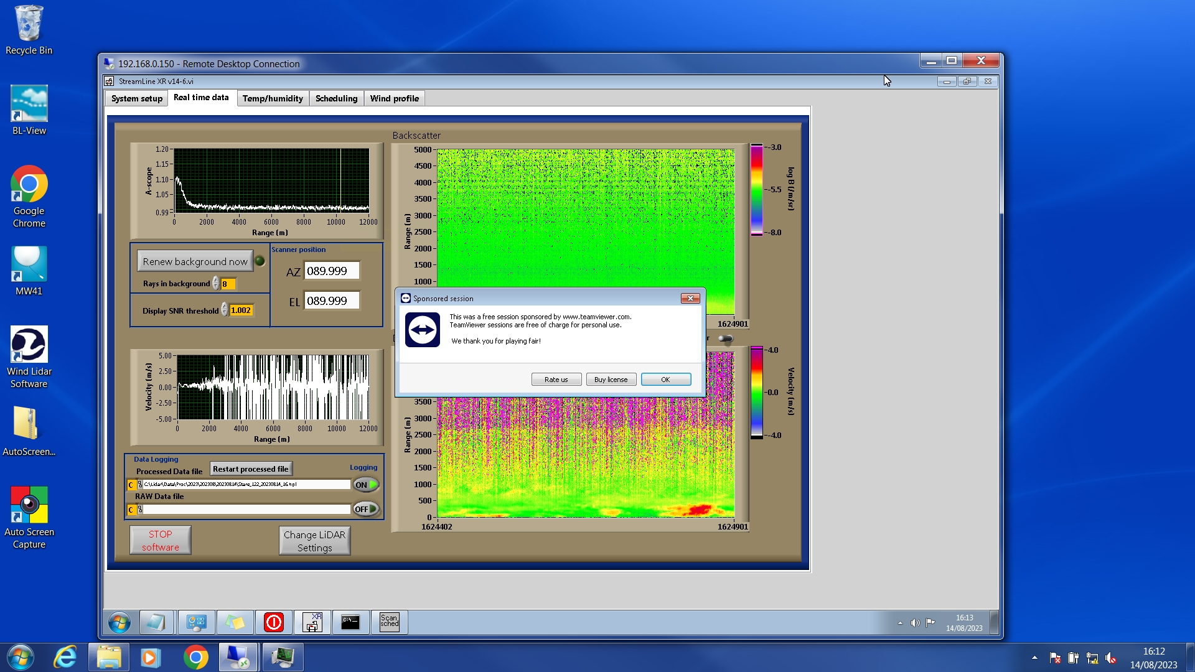Switch to the Wind profile tab

[x=394, y=98]
